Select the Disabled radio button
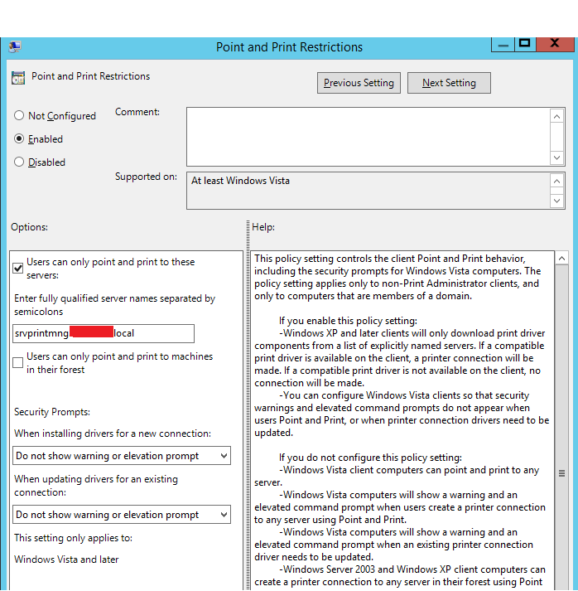This screenshot has width=578, height=591. (x=19, y=162)
